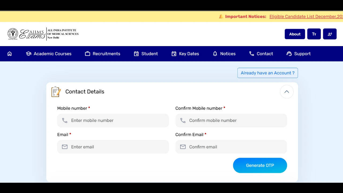Click the Important Notices label
This screenshot has height=193, width=343.
(x=246, y=17)
